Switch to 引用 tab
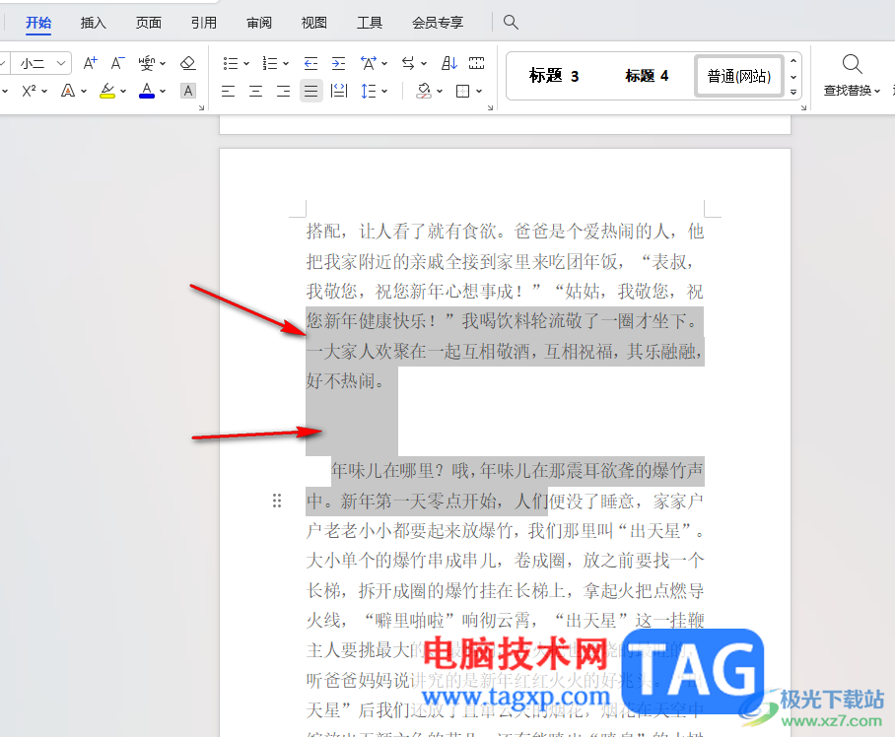Image resolution: width=895 pixels, height=737 pixels. (204, 23)
